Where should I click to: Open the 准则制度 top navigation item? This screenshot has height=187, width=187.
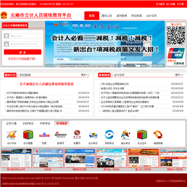122,16
